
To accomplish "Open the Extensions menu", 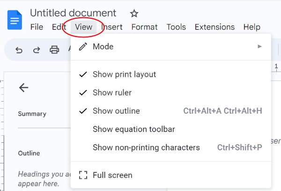I will (x=214, y=27).
